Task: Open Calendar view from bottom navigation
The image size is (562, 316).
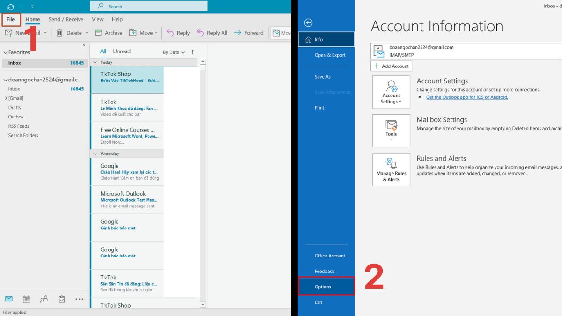Action: pos(27,299)
